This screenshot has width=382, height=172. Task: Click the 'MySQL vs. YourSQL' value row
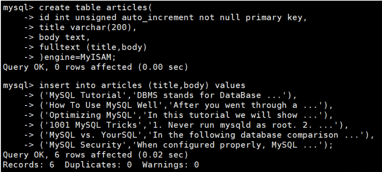tap(207, 135)
